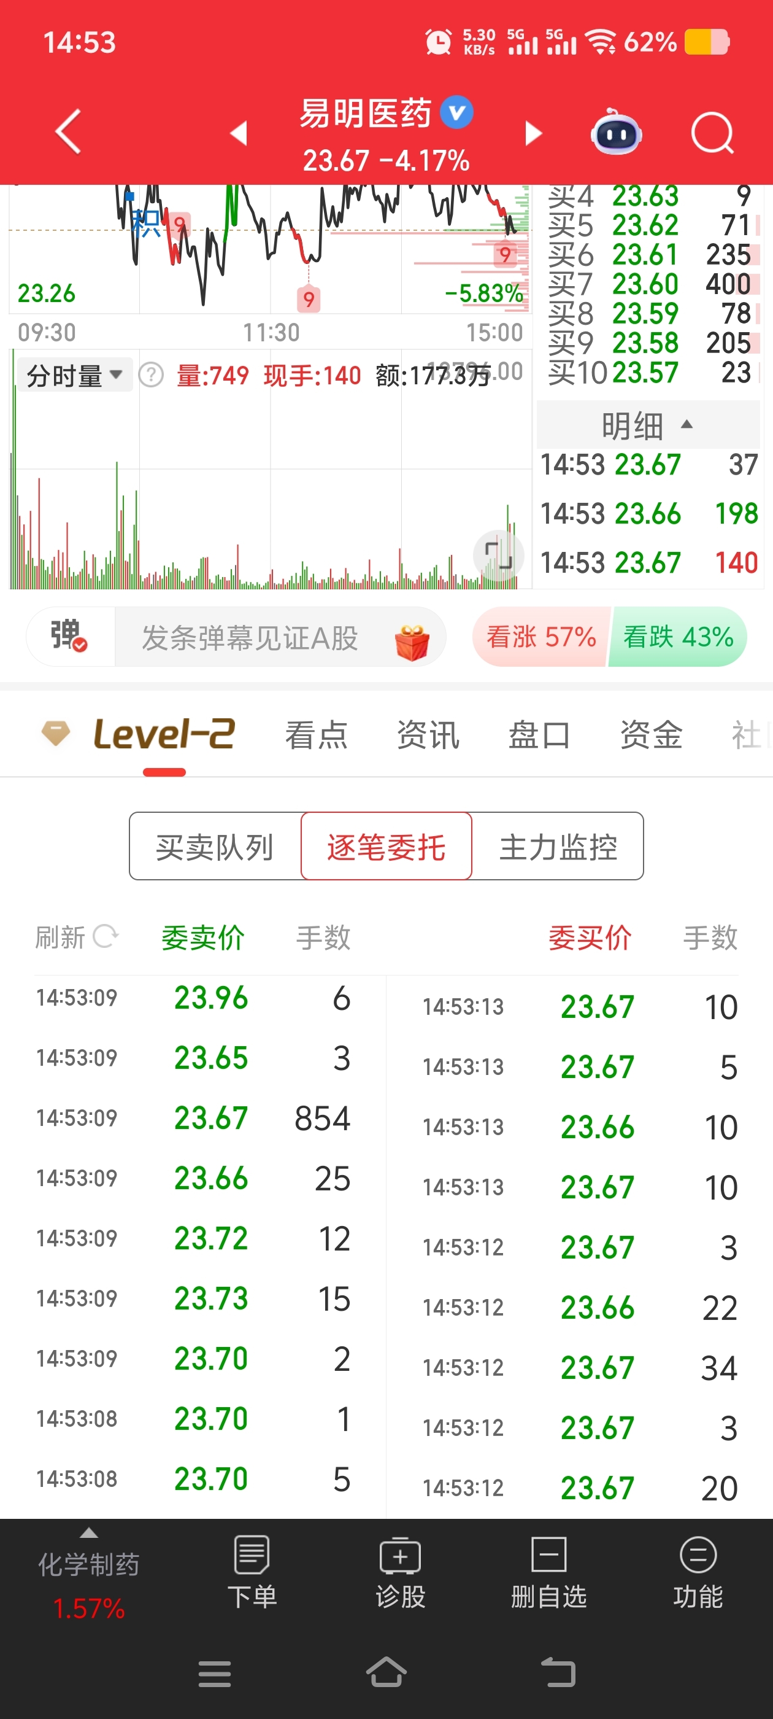Tap buy order 23.66 with 22 lots
773x1719 pixels.
point(580,1307)
